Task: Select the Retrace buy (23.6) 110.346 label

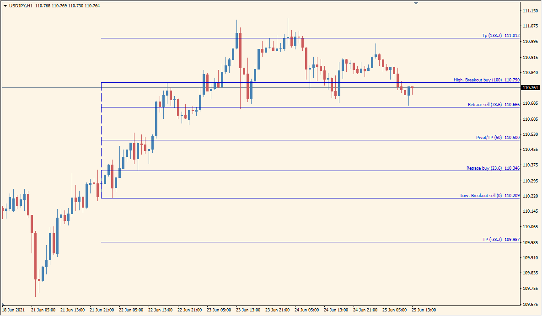Action: pyautogui.click(x=493, y=168)
